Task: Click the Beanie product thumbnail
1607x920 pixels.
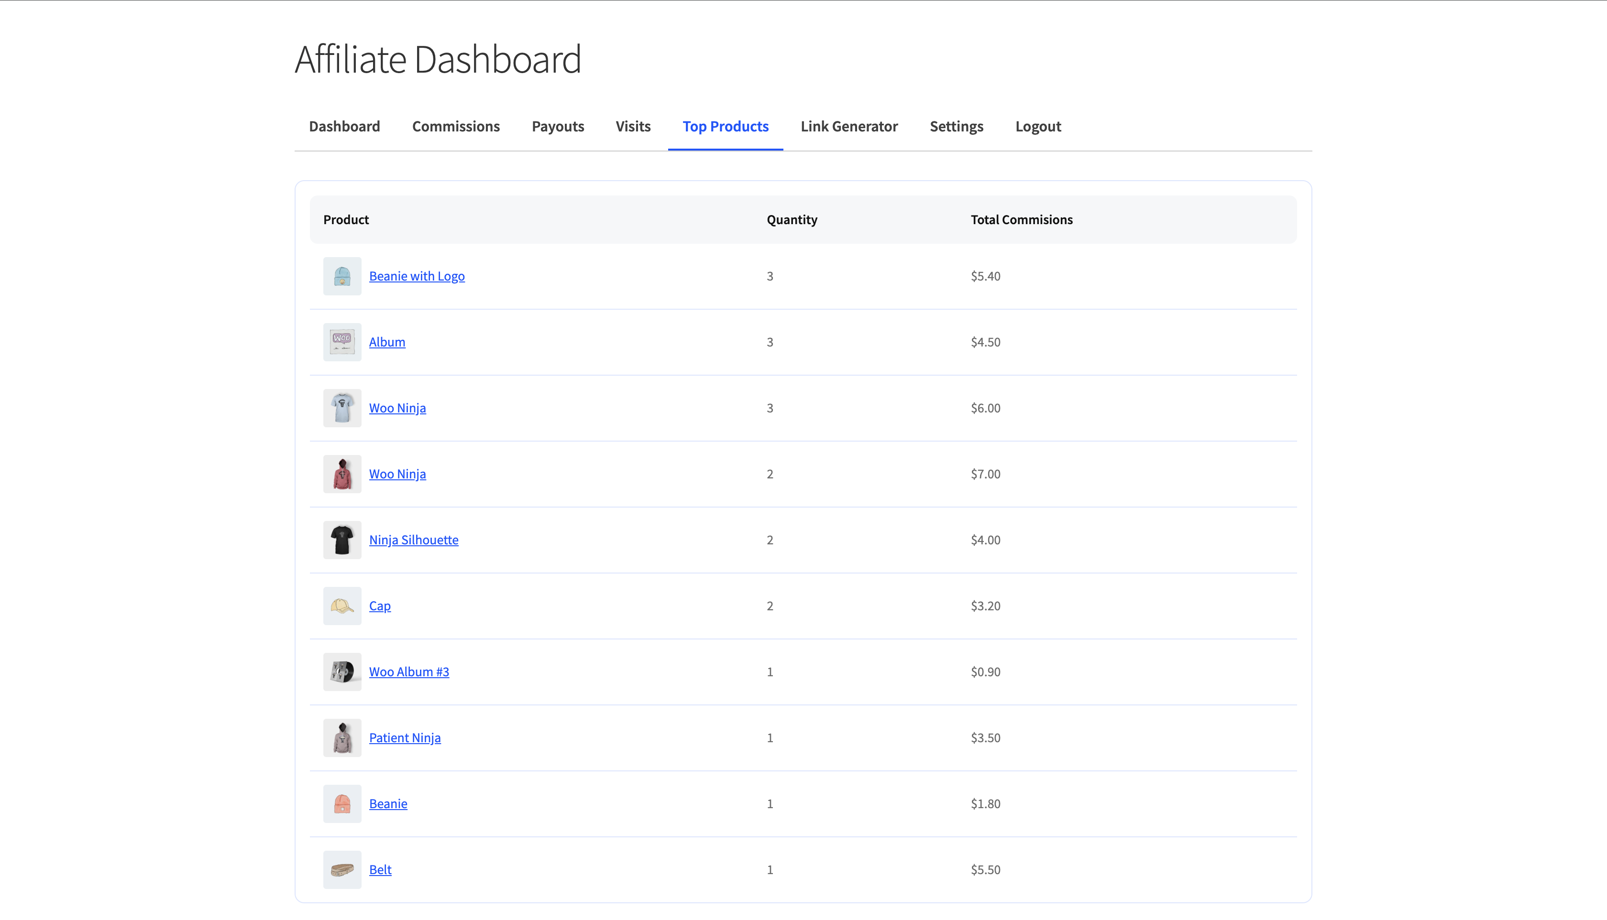Action: 341,803
